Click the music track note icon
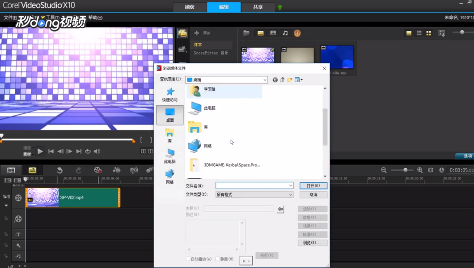Viewport: 474px width, 268px height. click(18, 256)
